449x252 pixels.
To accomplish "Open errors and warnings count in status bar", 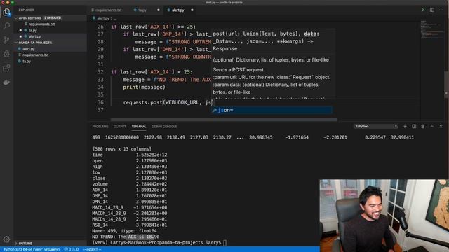I will (x=71, y=249).
